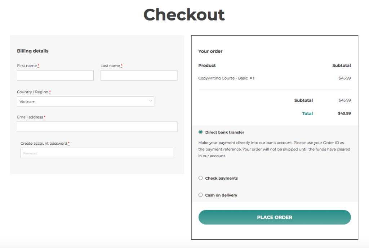Click the Your order heading

(x=210, y=51)
